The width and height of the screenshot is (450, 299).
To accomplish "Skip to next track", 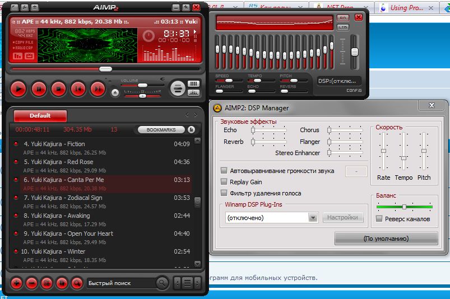I will click(x=98, y=89).
